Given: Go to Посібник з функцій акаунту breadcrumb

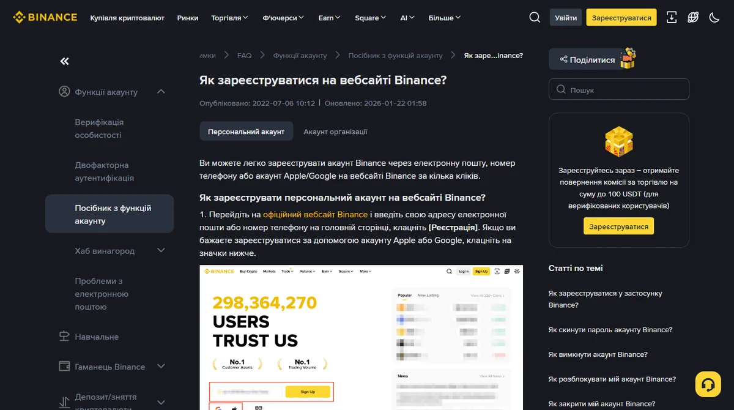Looking at the screenshot, I should coord(395,55).
